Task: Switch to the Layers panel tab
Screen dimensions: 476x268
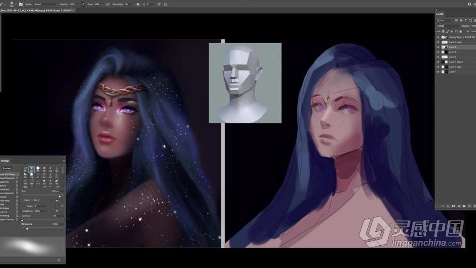Action: click(x=440, y=14)
